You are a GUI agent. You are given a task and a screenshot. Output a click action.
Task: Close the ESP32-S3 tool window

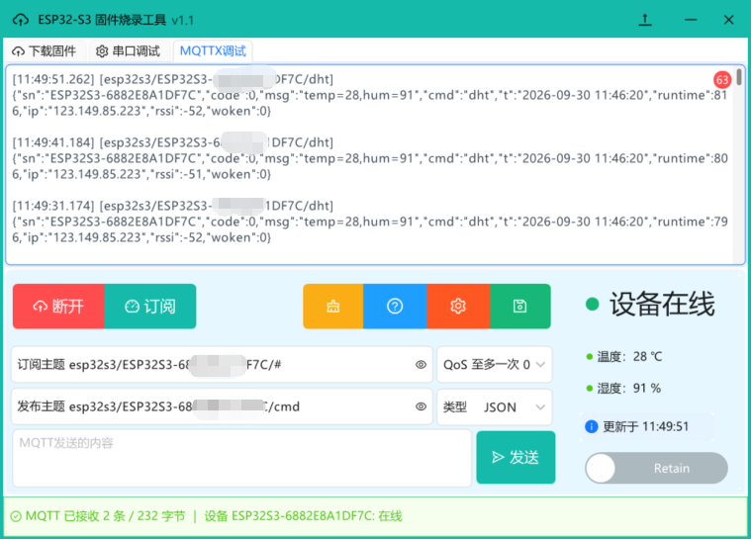(x=728, y=20)
